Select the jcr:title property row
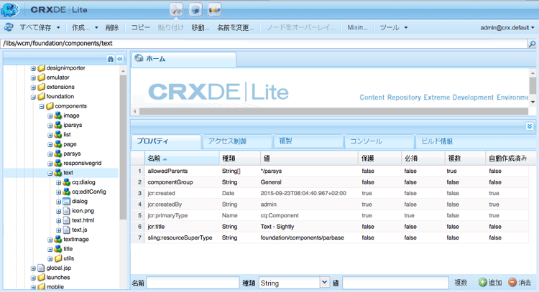The image size is (539, 292). click(330, 227)
